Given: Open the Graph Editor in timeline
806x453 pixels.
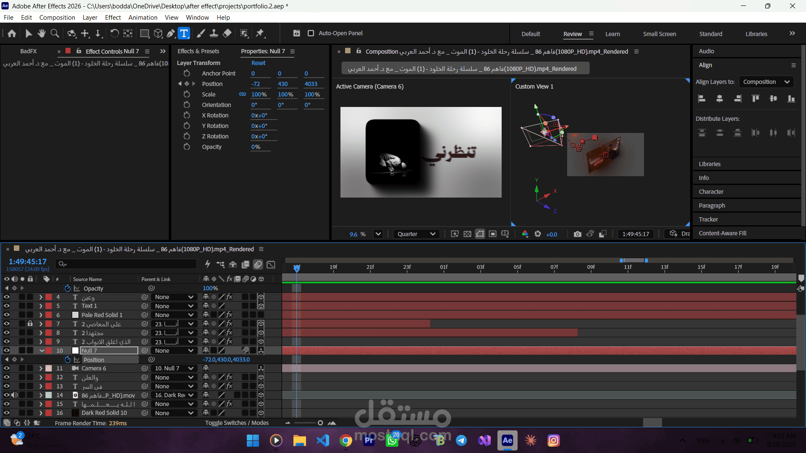Looking at the screenshot, I should tap(271, 264).
